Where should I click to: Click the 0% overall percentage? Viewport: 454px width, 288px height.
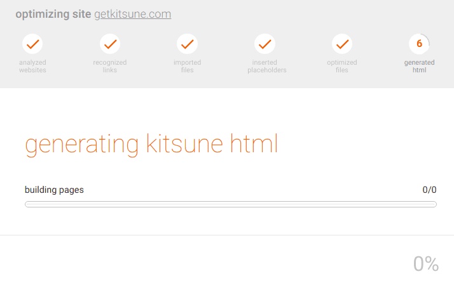(x=426, y=264)
